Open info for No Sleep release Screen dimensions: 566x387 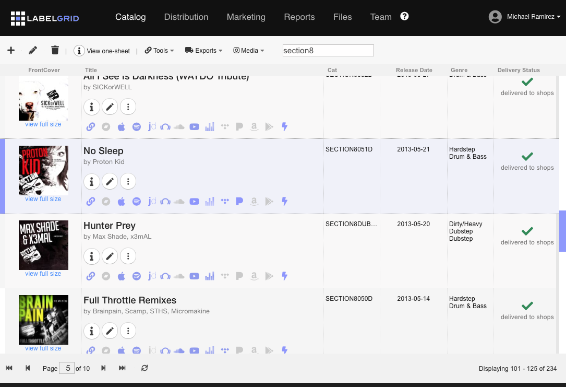92,181
